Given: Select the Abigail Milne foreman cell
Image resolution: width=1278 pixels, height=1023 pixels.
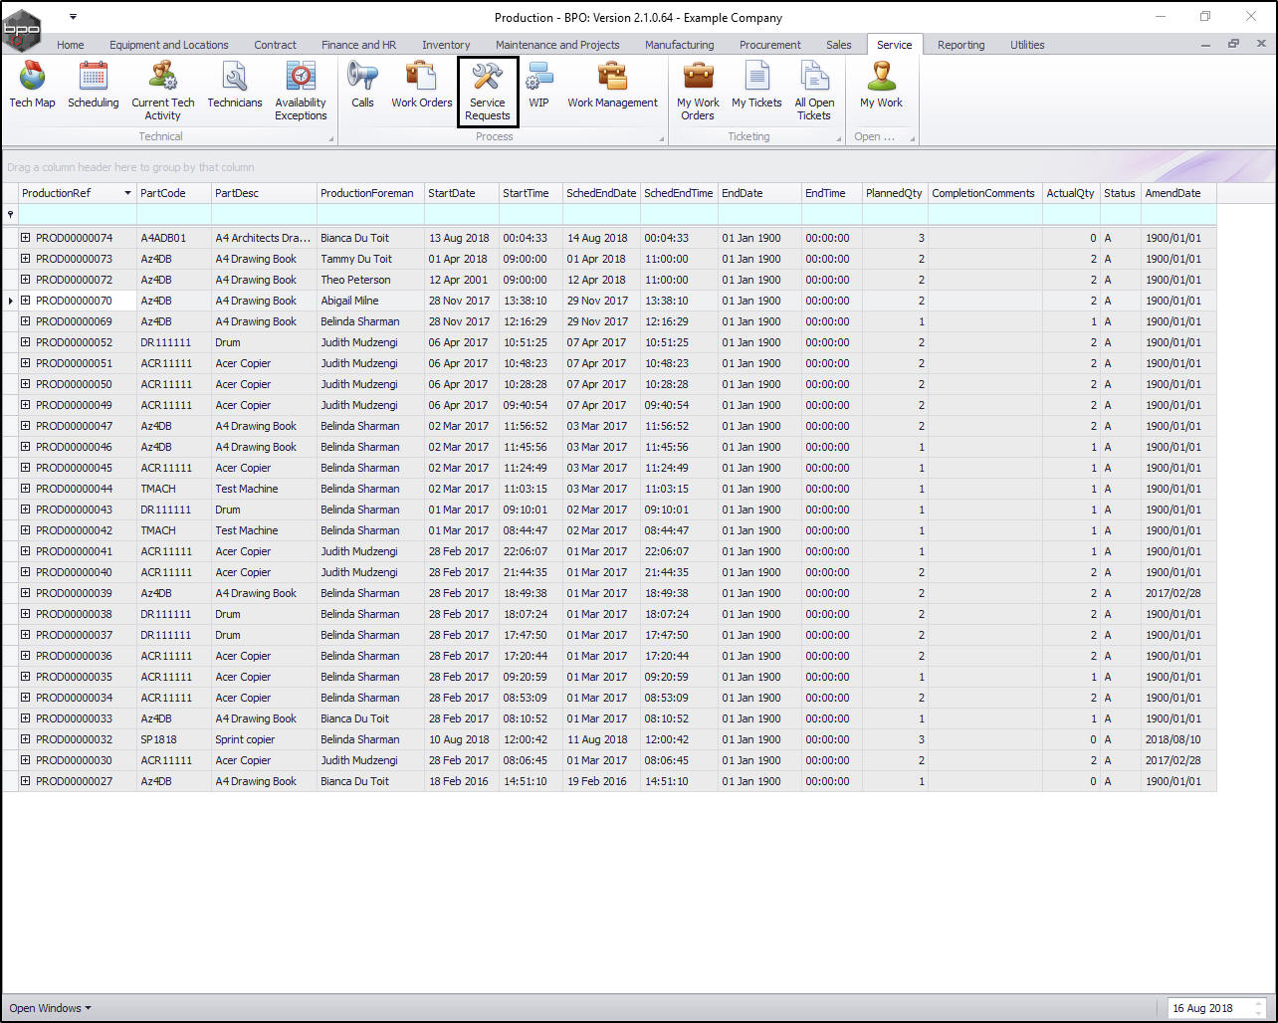Looking at the screenshot, I should (x=371, y=301).
